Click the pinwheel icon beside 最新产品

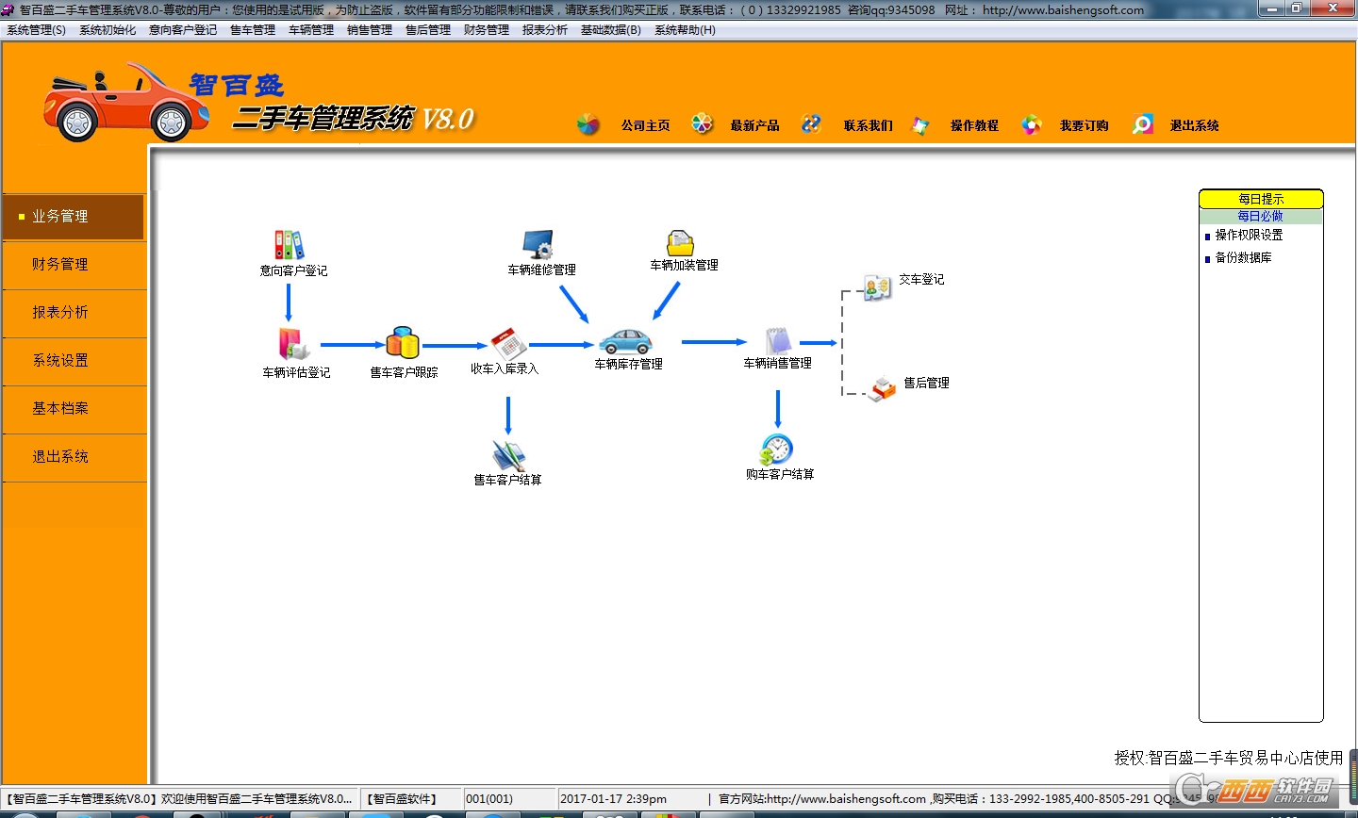pyautogui.click(x=702, y=123)
